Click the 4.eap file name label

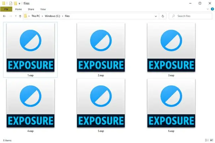[x=30, y=131]
